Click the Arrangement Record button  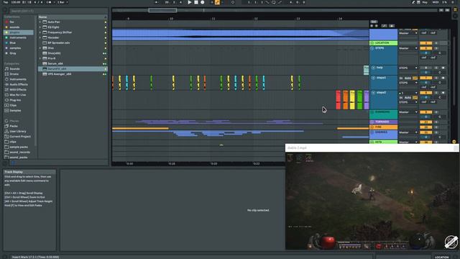pyautogui.click(x=203, y=2)
